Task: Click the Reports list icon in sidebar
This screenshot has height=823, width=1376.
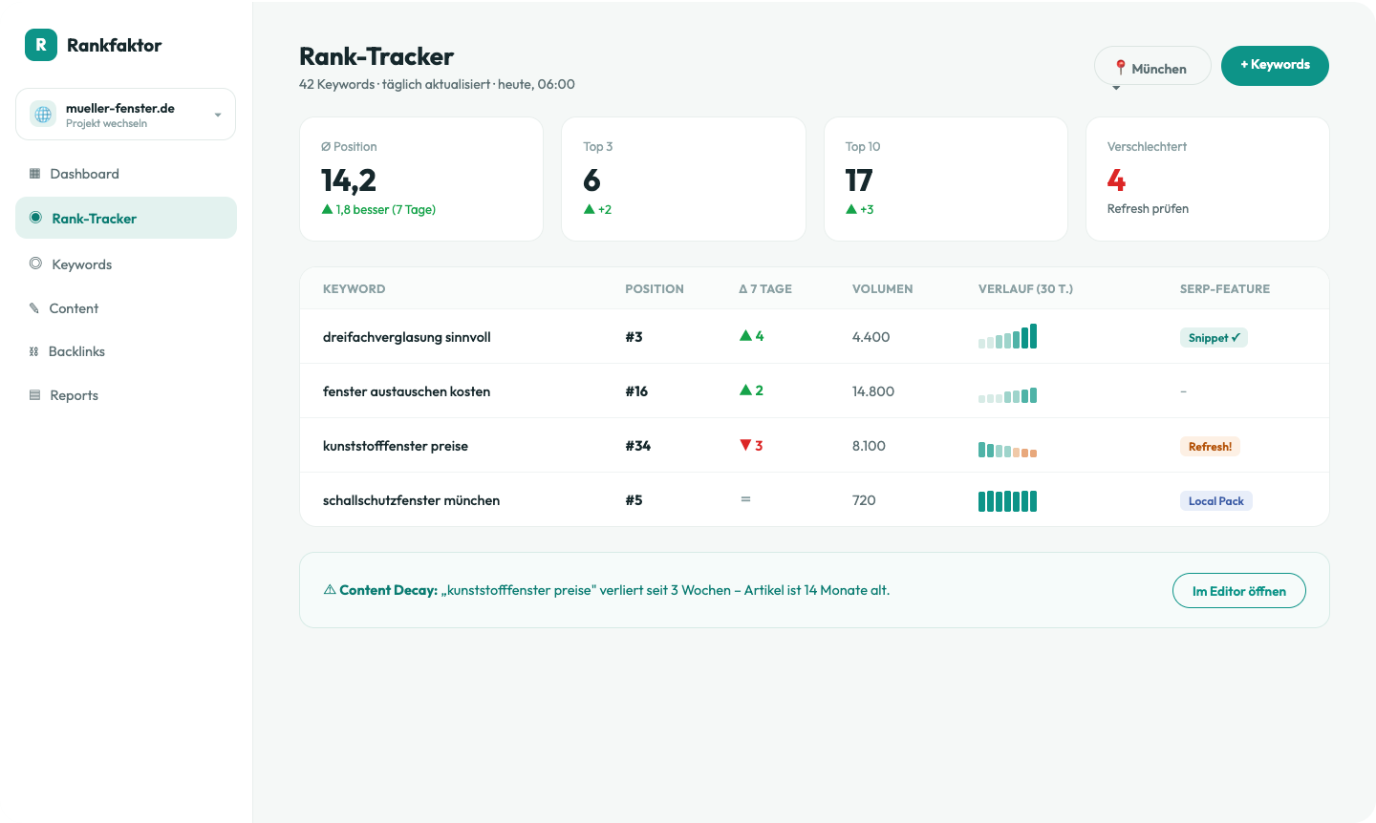Action: point(35,395)
